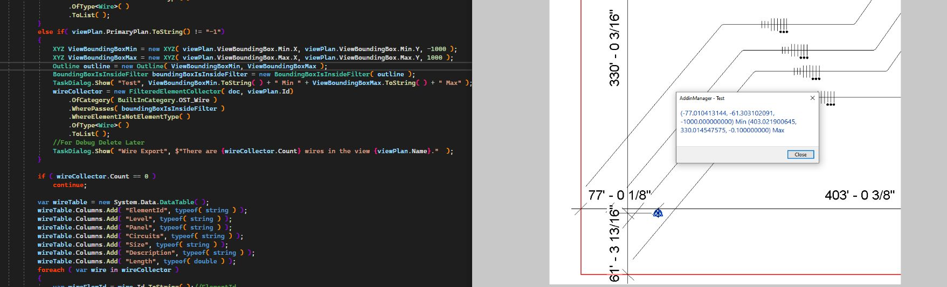
Task: Click the 403' - 0 3/8" dimension text
Action: (859, 195)
